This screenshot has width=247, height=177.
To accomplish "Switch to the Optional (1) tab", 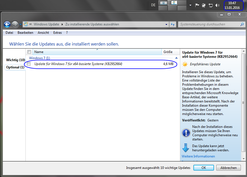I will click(x=15, y=67).
